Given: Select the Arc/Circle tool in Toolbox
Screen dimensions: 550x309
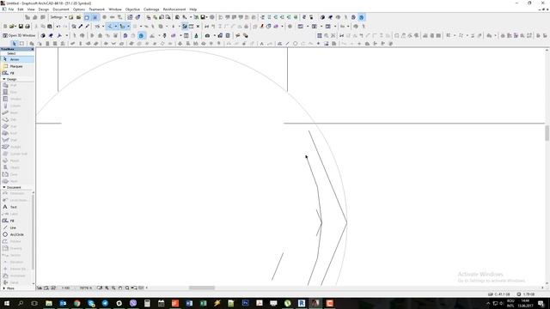Looking at the screenshot, I should pos(16,234).
